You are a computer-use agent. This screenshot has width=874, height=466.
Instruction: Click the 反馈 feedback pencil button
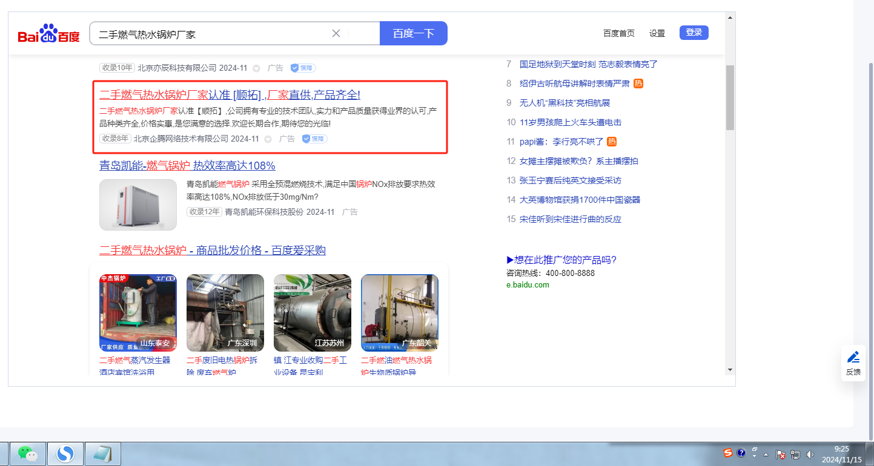pyautogui.click(x=853, y=363)
